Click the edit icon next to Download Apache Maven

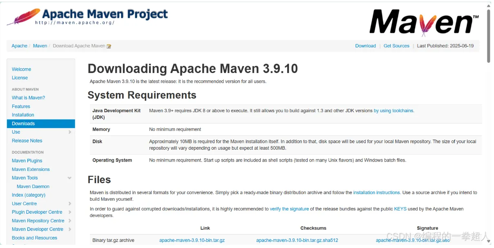click(109, 46)
